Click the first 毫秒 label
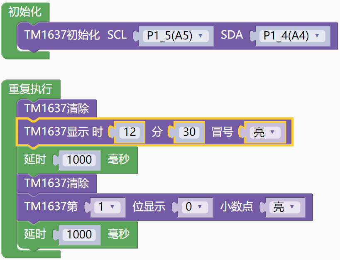The image size is (340, 260). (x=119, y=159)
